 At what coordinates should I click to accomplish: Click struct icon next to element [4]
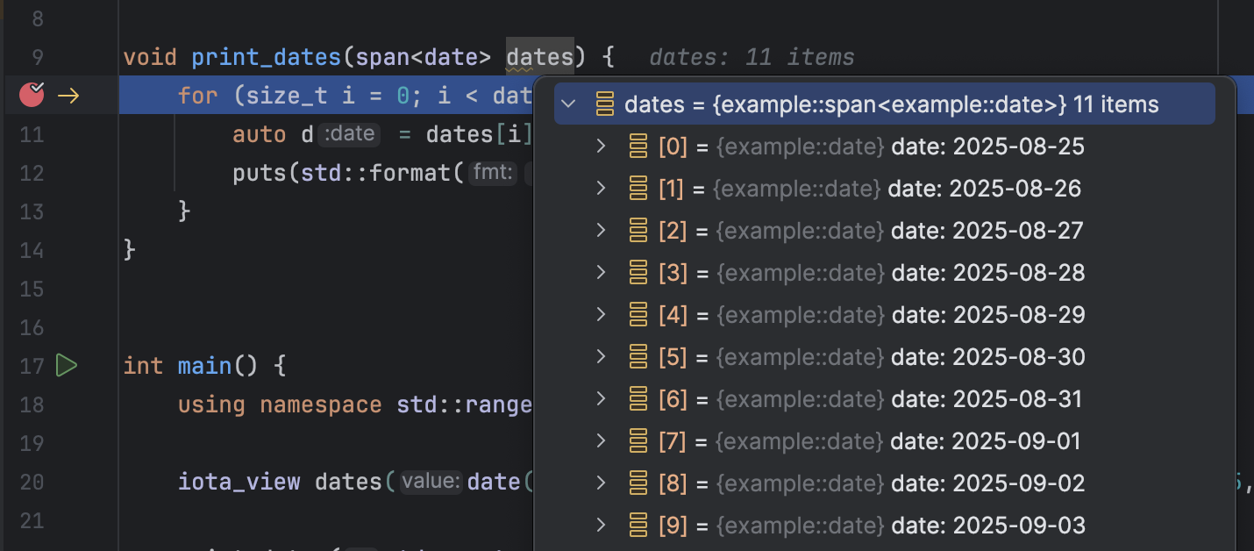pos(638,314)
